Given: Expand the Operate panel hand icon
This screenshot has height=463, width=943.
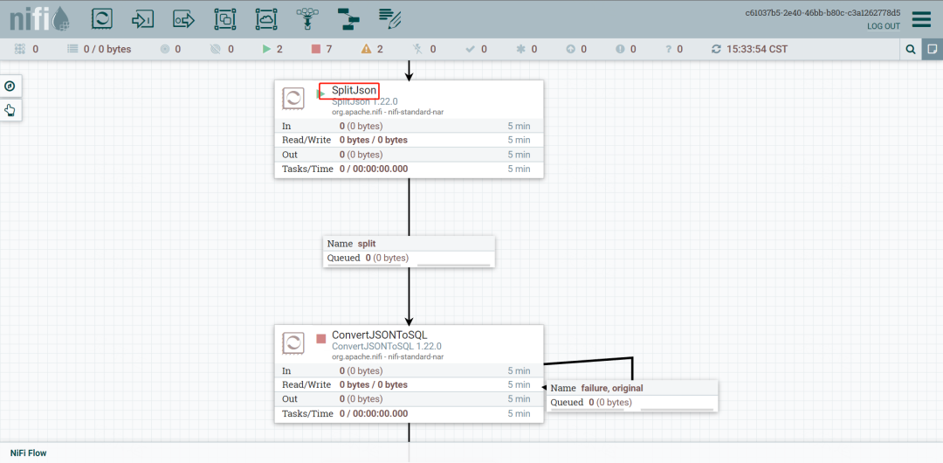Looking at the screenshot, I should coord(10,109).
